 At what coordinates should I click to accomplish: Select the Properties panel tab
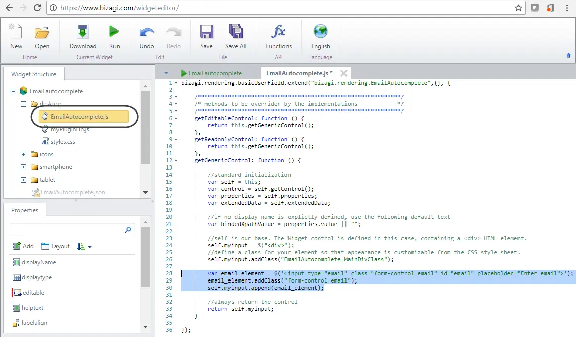pos(25,210)
